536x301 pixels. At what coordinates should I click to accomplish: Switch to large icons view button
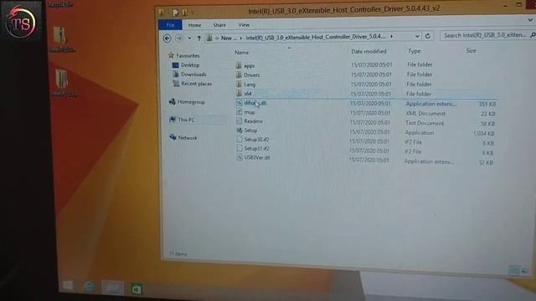point(524,271)
